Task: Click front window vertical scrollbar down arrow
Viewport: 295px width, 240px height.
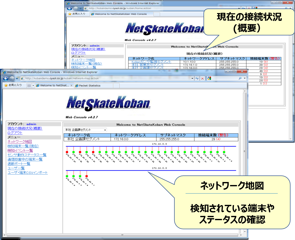Action: point(245,231)
